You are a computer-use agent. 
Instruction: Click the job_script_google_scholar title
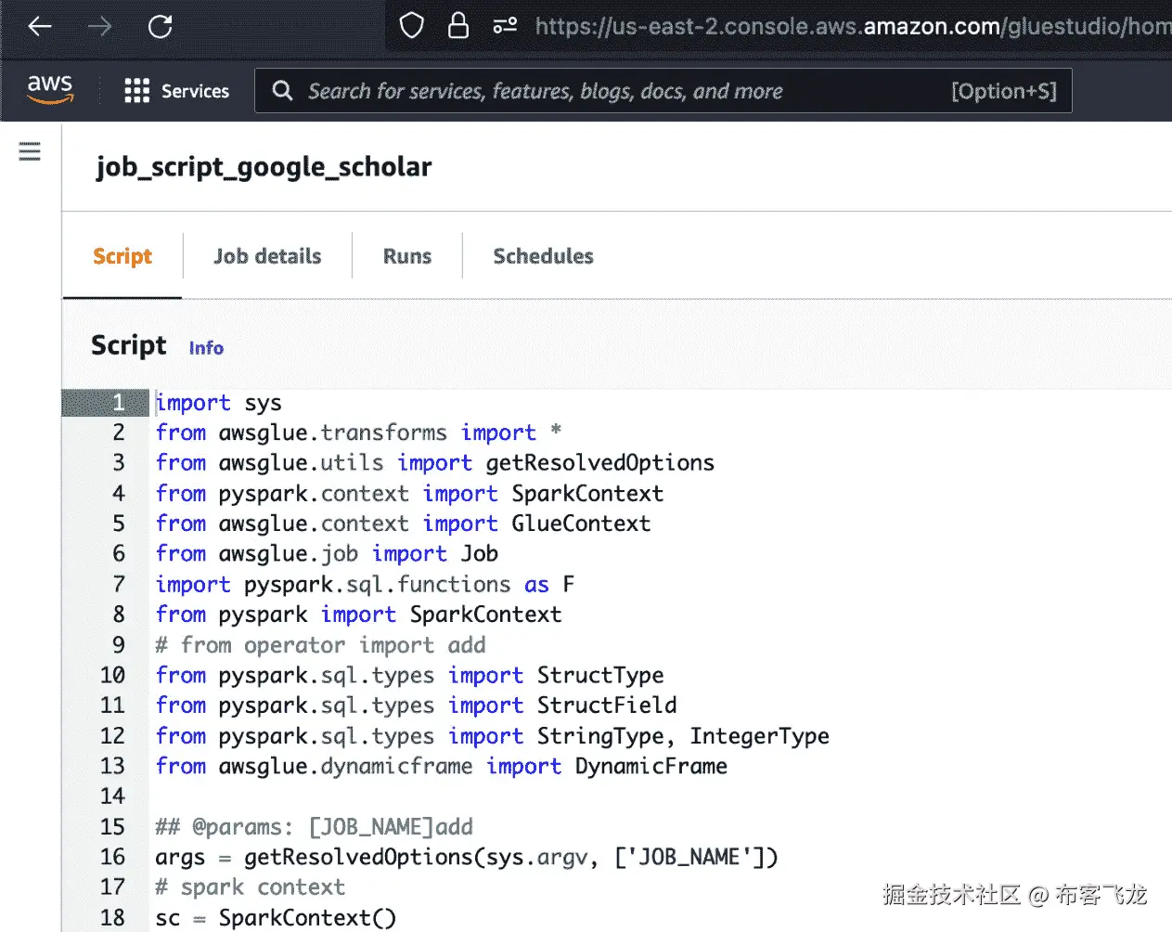coord(263,167)
